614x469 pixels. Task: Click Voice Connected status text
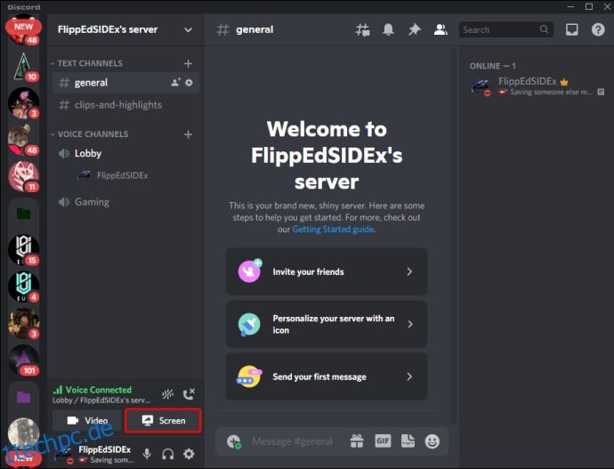coord(98,390)
